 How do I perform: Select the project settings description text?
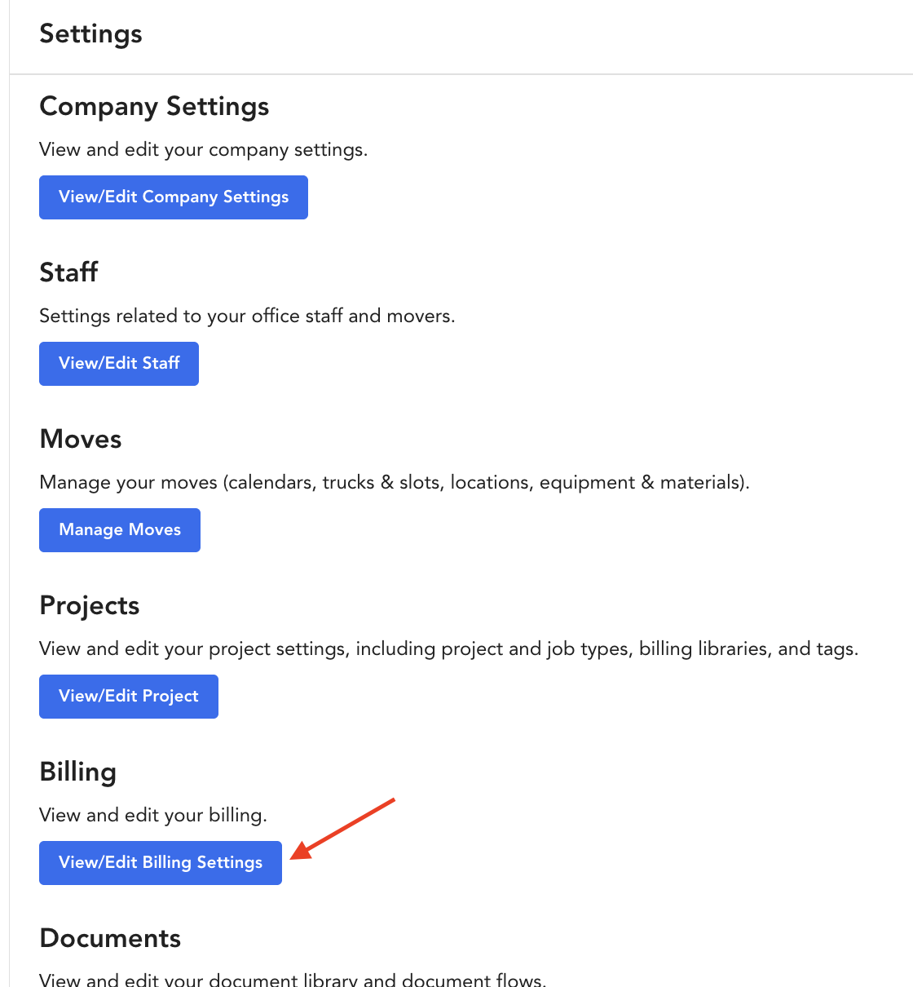click(449, 649)
